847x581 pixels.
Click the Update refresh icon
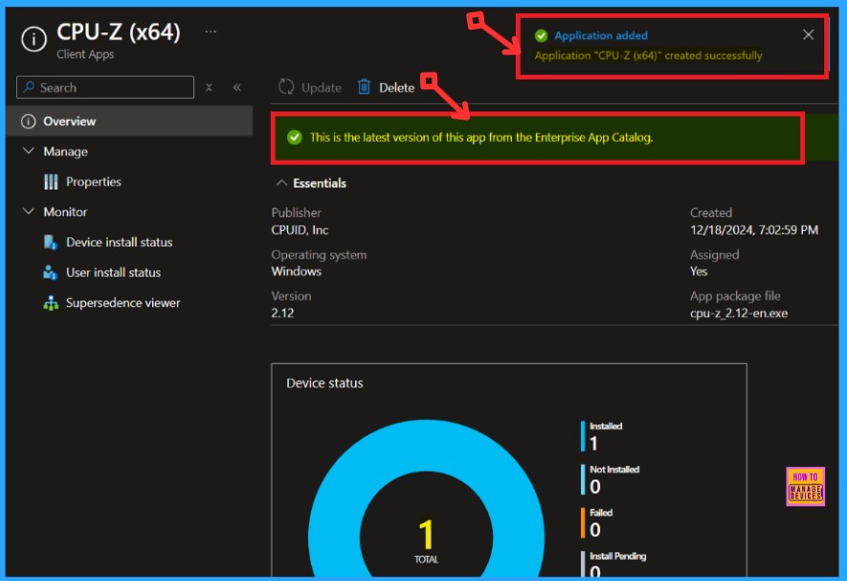[x=286, y=87]
